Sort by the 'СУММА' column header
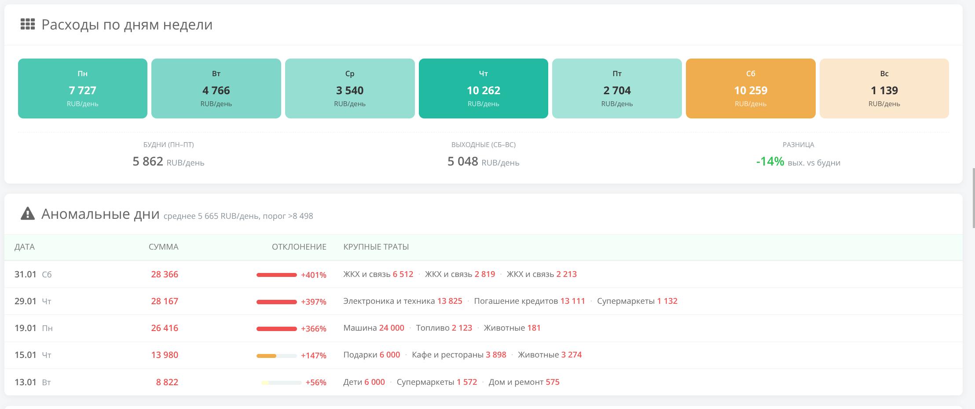This screenshot has height=409, width=975. point(163,247)
